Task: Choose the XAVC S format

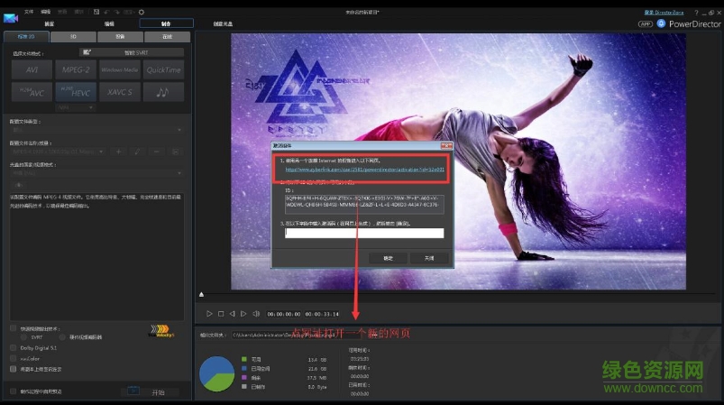Action: (119, 92)
